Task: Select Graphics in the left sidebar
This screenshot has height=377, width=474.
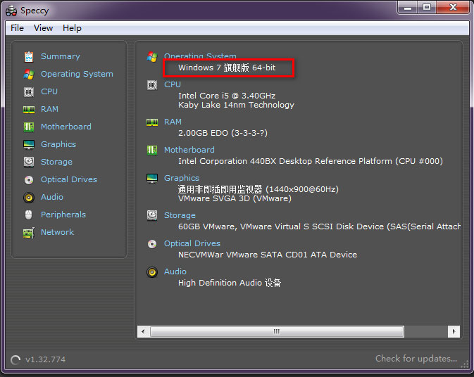Action: pos(58,144)
